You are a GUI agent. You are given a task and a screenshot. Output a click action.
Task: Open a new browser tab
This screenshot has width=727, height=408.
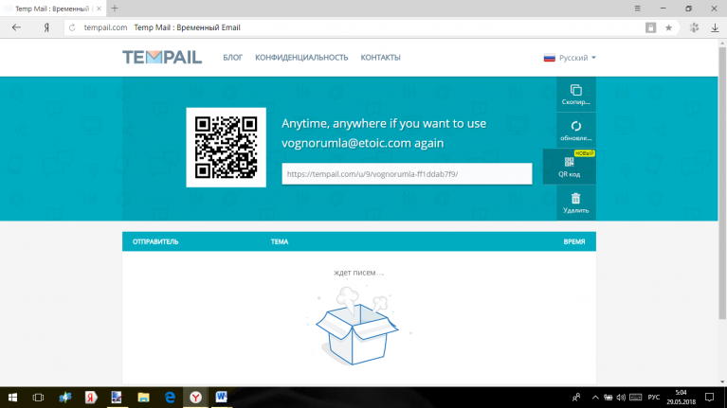click(x=115, y=9)
